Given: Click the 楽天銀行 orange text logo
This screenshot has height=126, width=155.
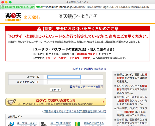Looking at the screenshot, I should pyautogui.click(x=32, y=17).
